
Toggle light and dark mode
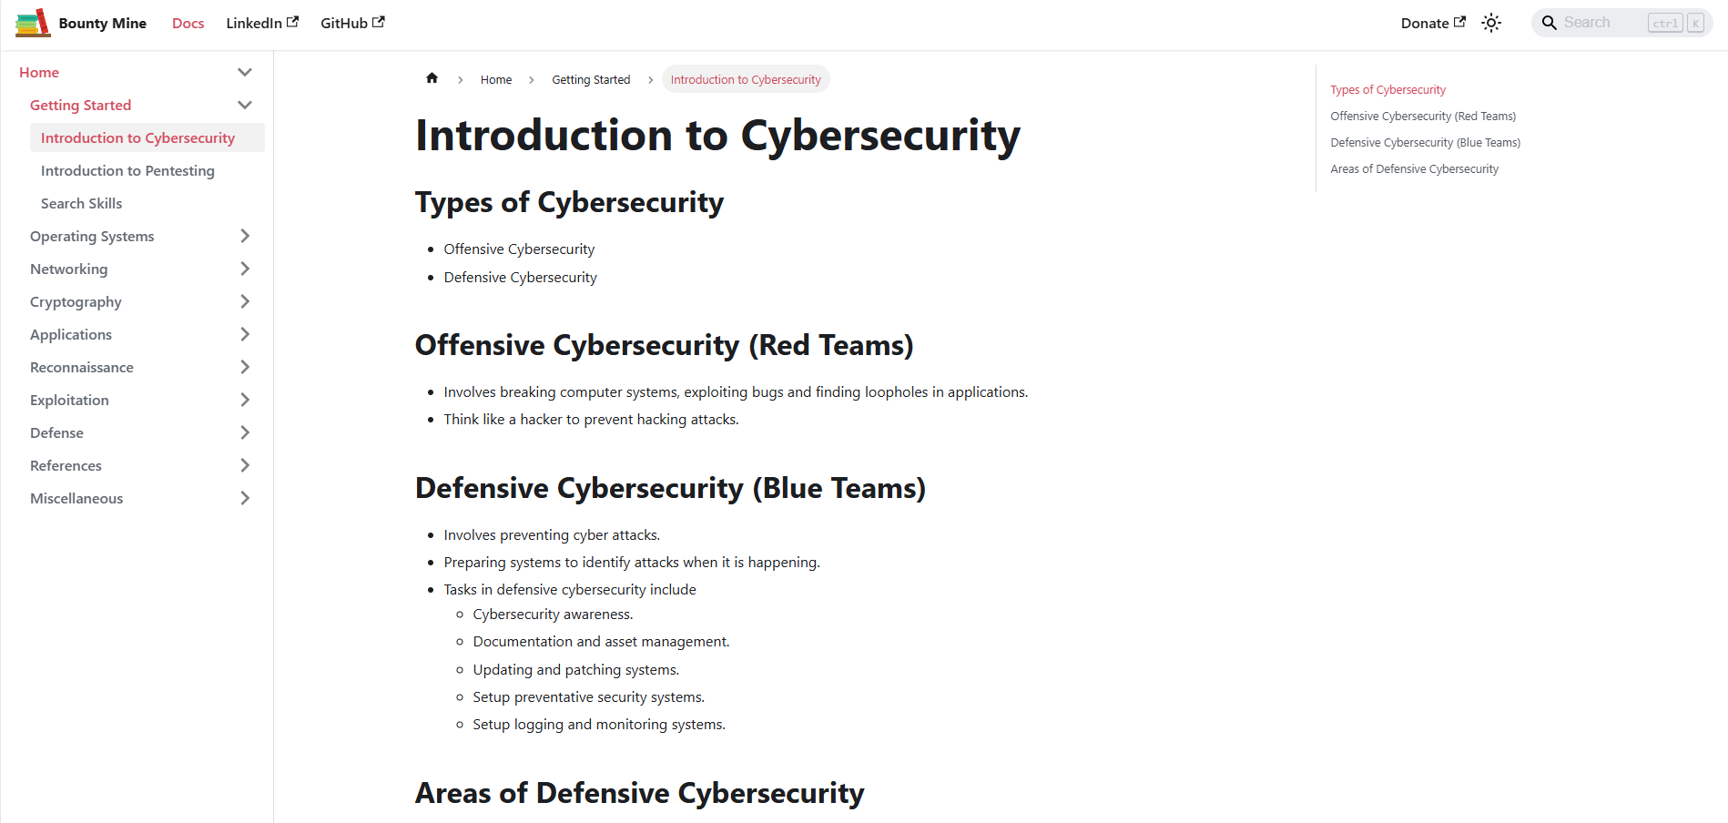[x=1491, y=23]
